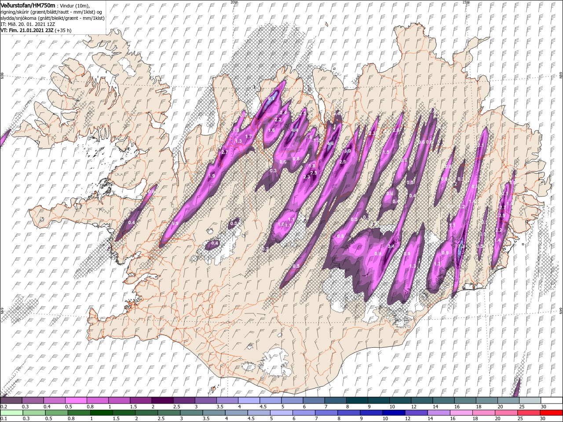
Task: Click the 0.1 tick label on green legend
Action: [x=4, y=418]
